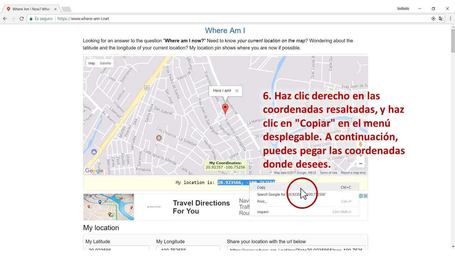This screenshot has height=256, width=455.
Task: Click the browser back arrow
Action: tap(5, 18)
